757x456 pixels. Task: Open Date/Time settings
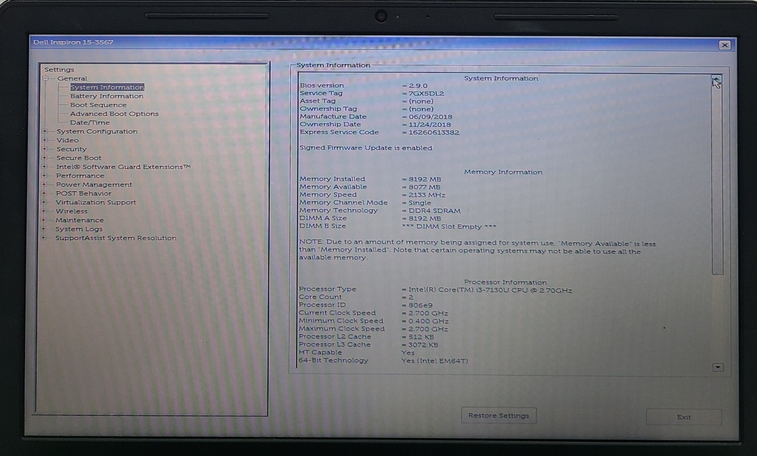pos(90,123)
